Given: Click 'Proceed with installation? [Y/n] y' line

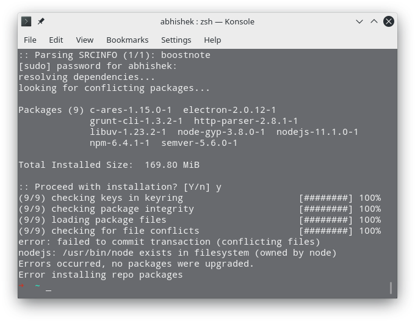Looking at the screenshot, I should click(120, 187).
